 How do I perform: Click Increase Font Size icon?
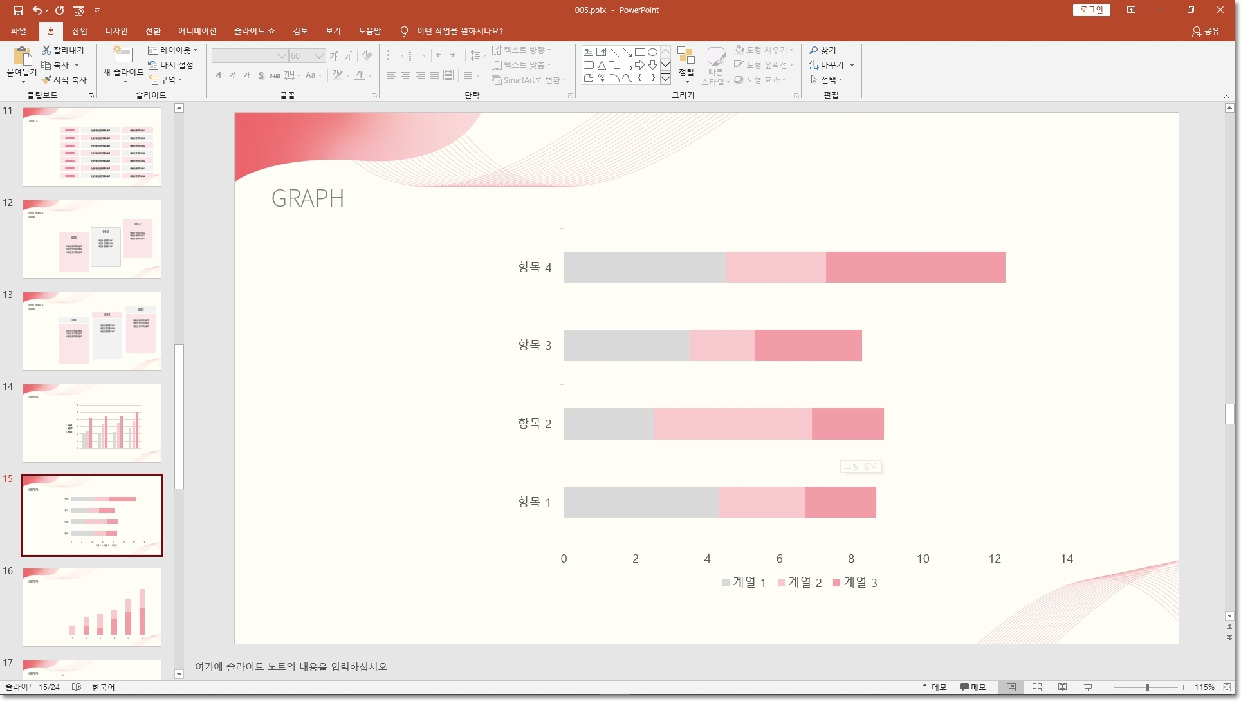[x=334, y=56]
